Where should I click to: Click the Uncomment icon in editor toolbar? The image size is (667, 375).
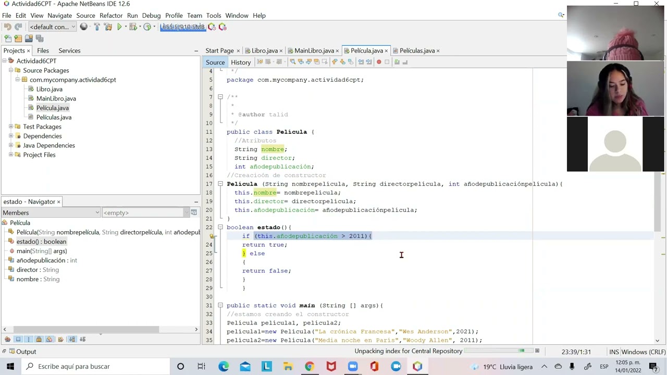point(405,62)
